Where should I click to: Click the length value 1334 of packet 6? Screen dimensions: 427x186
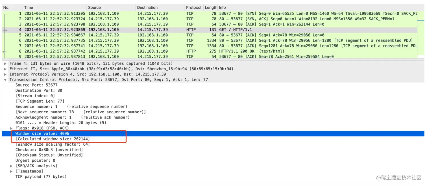(x=212, y=40)
